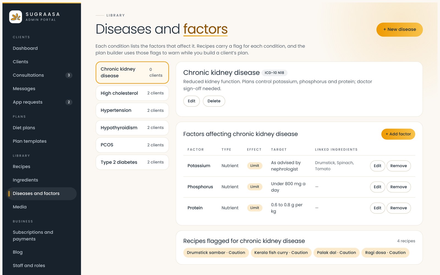Open Dashboard in the sidebar
440x275 pixels.
point(42,48)
